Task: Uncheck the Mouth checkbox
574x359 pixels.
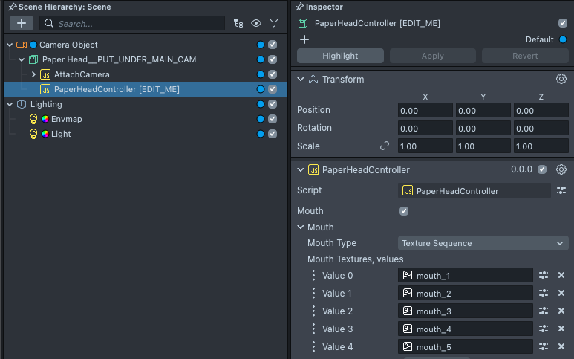Action: 404,211
